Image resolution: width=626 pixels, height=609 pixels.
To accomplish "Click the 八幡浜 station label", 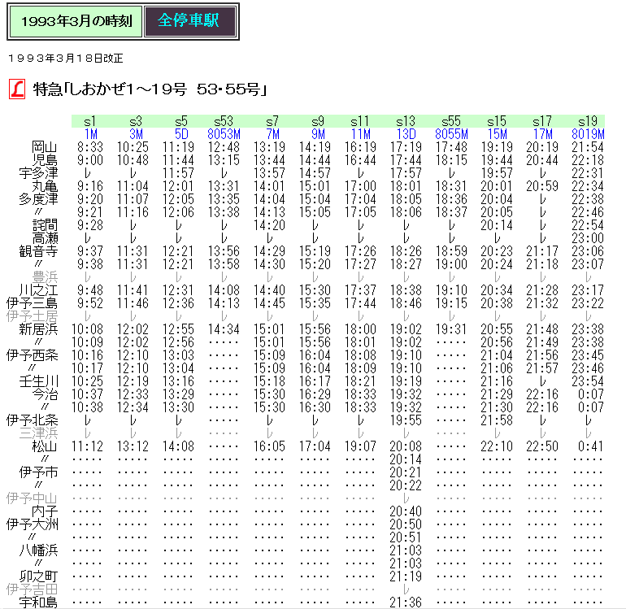I will [x=38, y=550].
